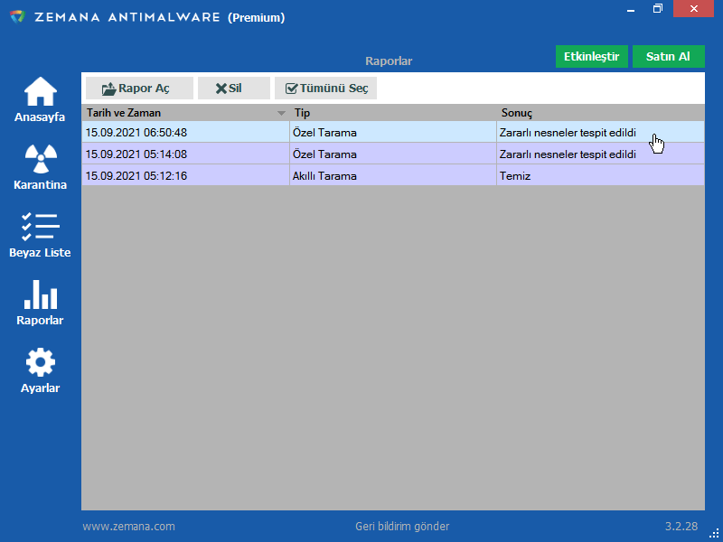Screen dimensions: 723x542
Task: Click Zararlı nesneler result in 06:50:48 row
Action: (600, 133)
